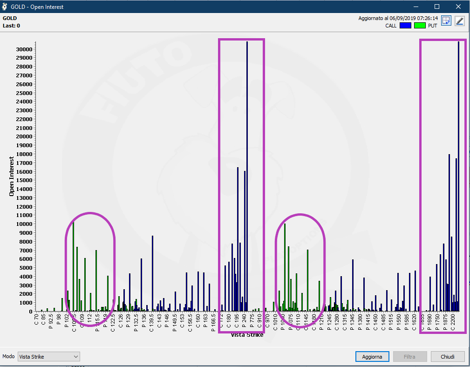Click the grid refresh view icon

[446, 20]
